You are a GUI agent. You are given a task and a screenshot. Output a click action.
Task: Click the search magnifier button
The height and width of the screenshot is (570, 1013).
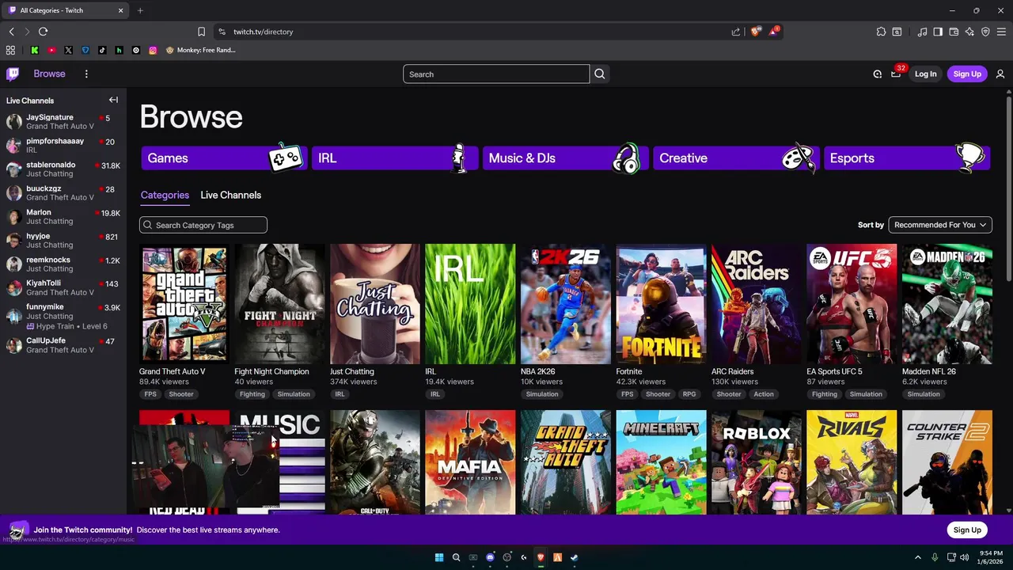coord(600,74)
